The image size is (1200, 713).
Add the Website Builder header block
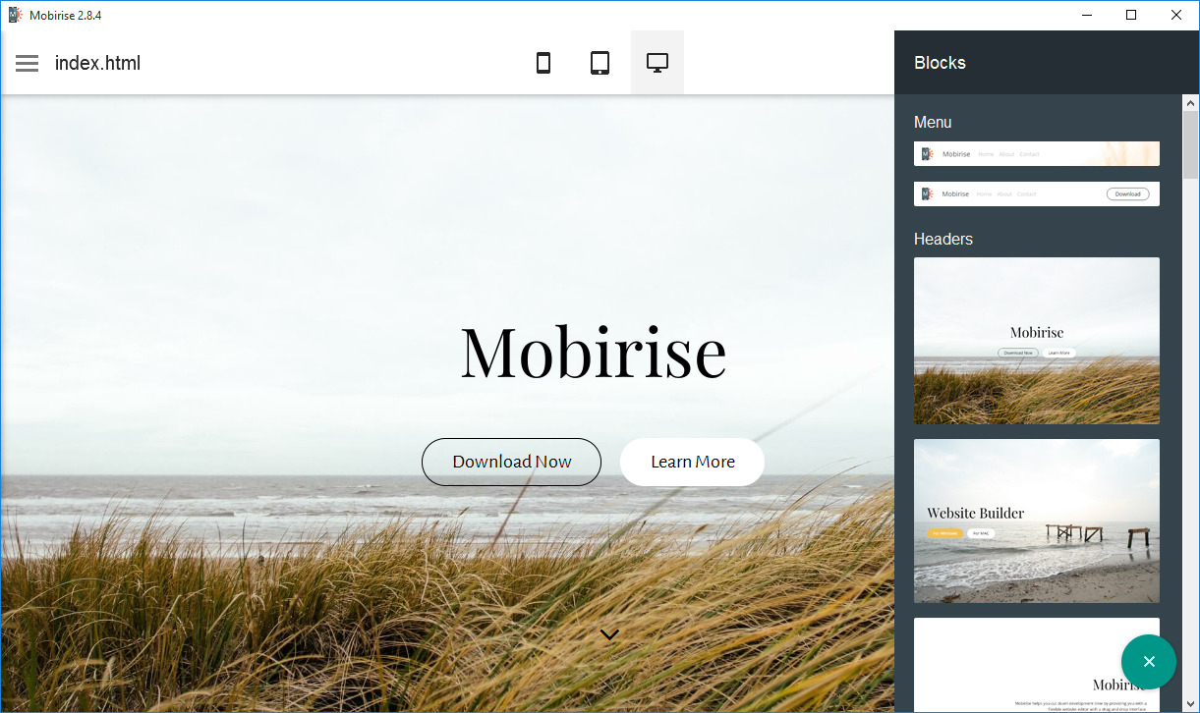(x=1037, y=521)
